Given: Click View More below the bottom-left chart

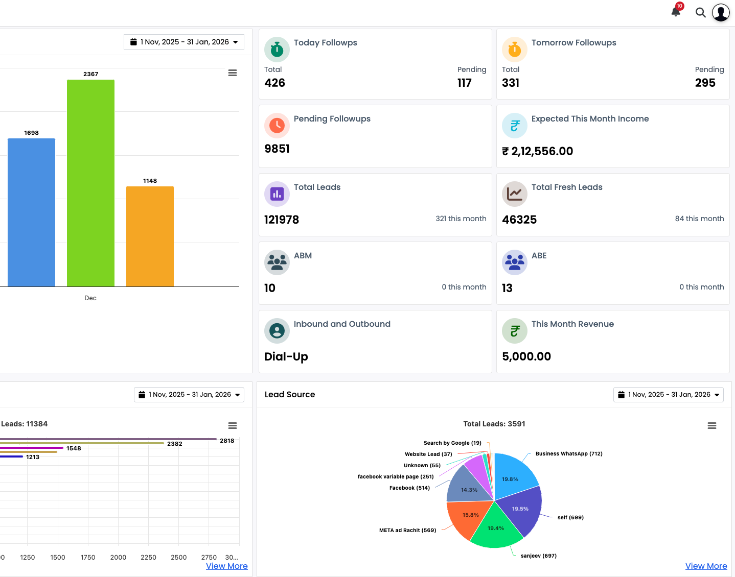Looking at the screenshot, I should pos(226,566).
